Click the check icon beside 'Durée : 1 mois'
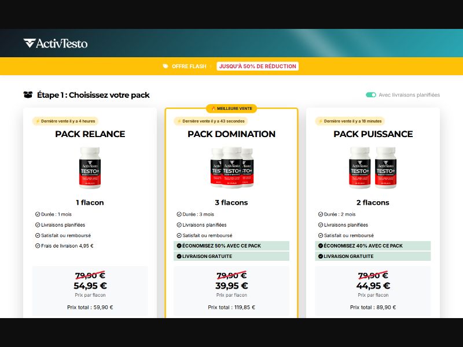Image resolution: width=463 pixels, height=347 pixels. (38, 214)
